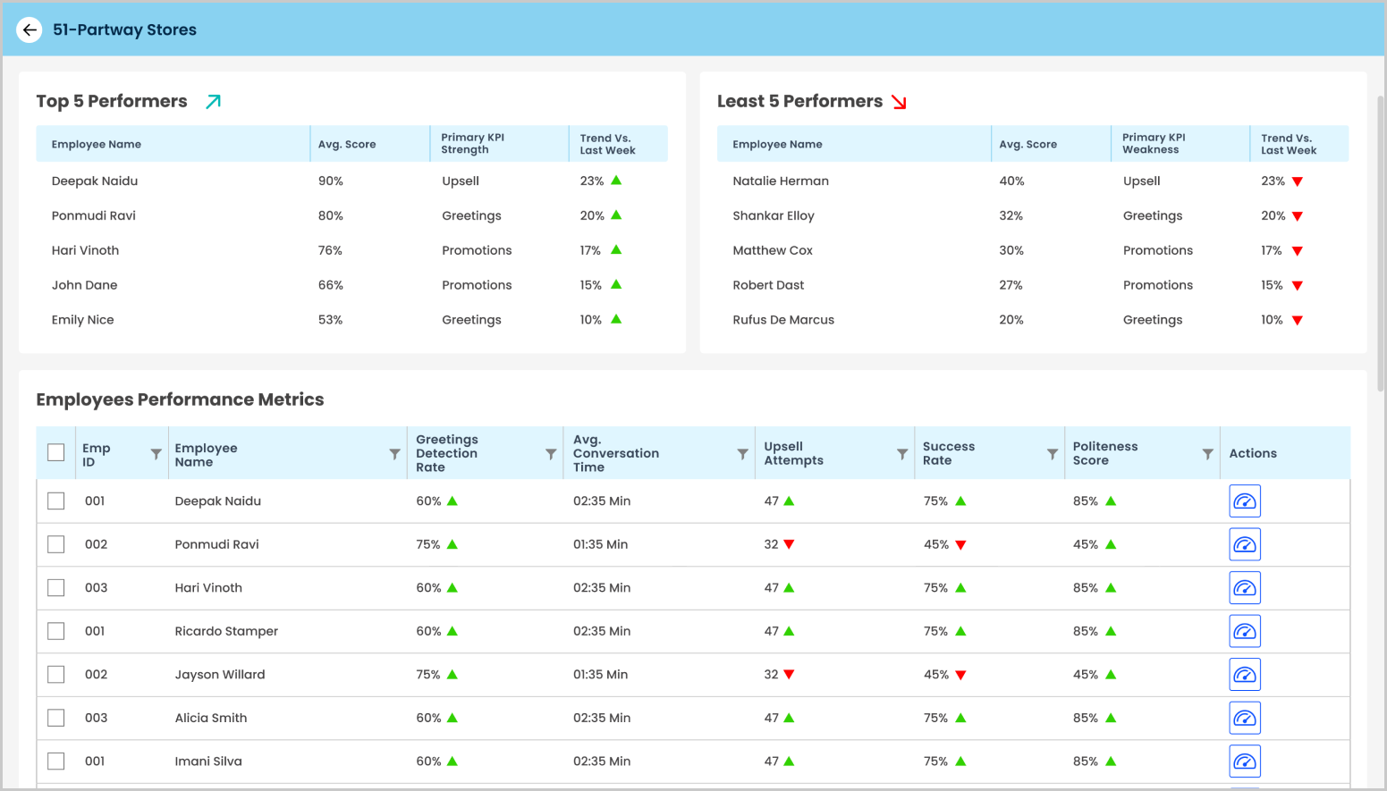The width and height of the screenshot is (1387, 791).
Task: Open the filter for Employee Name column
Action: [x=394, y=453]
